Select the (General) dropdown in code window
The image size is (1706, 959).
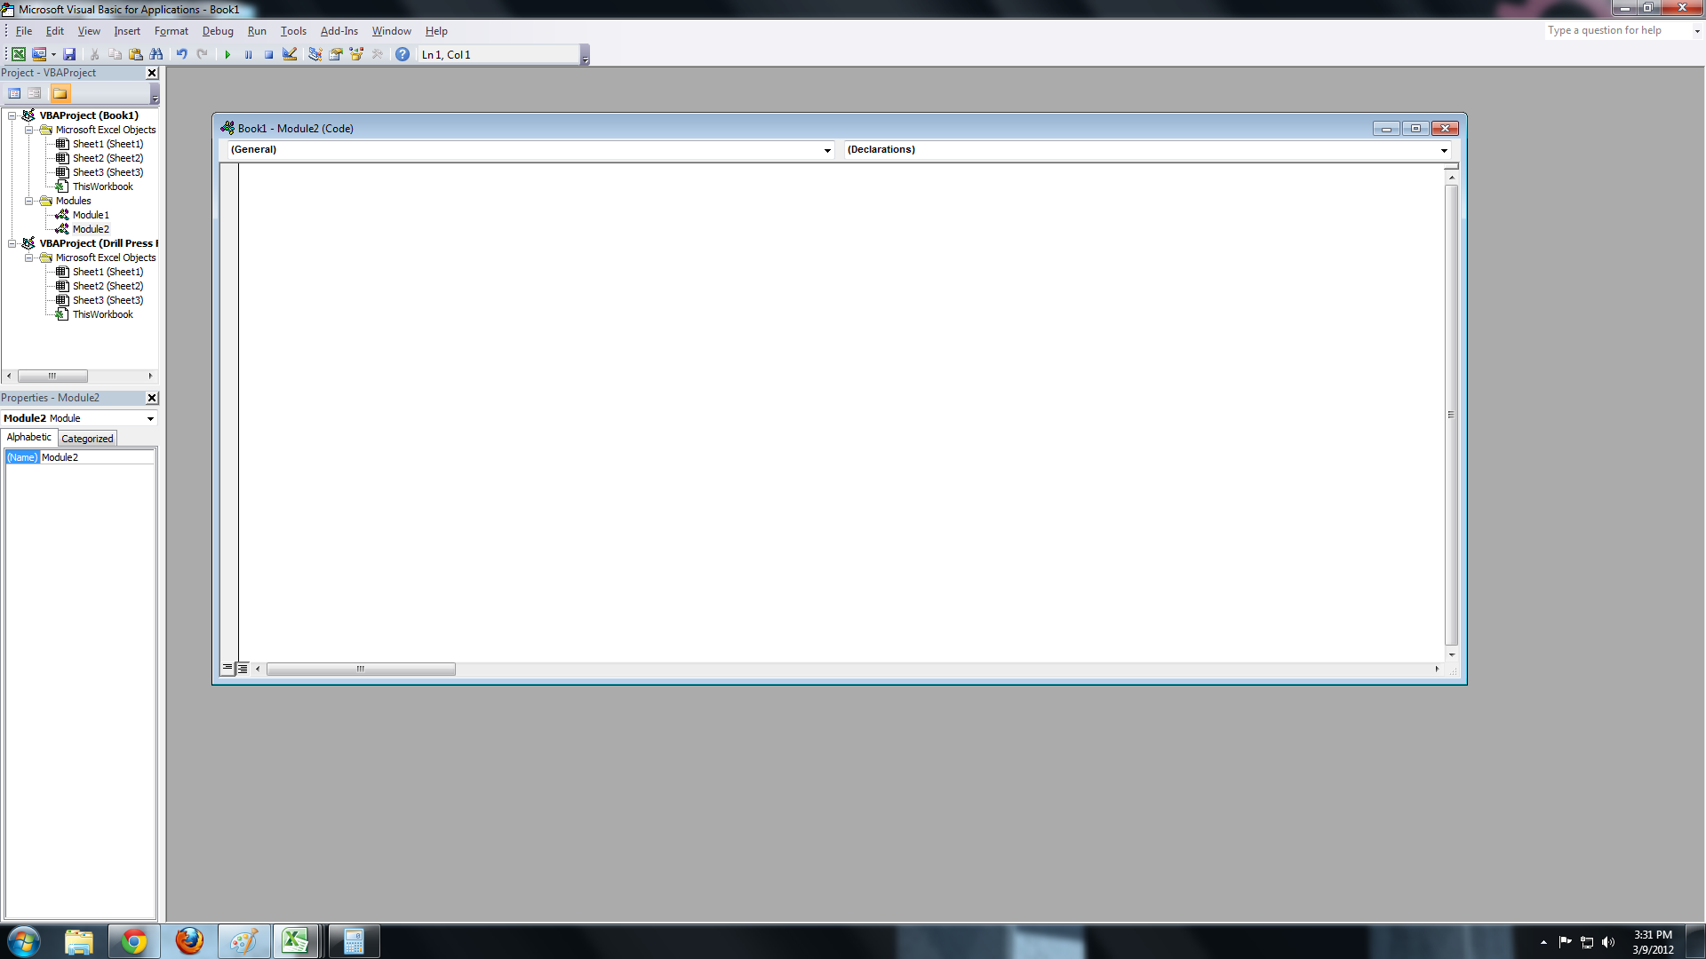pyautogui.click(x=529, y=148)
